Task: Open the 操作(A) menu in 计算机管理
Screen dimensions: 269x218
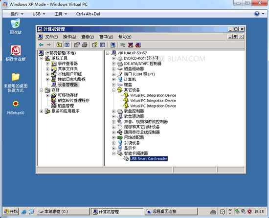Action: pos(69,37)
